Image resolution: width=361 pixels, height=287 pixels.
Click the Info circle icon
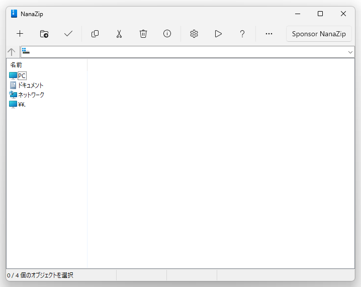tap(167, 34)
